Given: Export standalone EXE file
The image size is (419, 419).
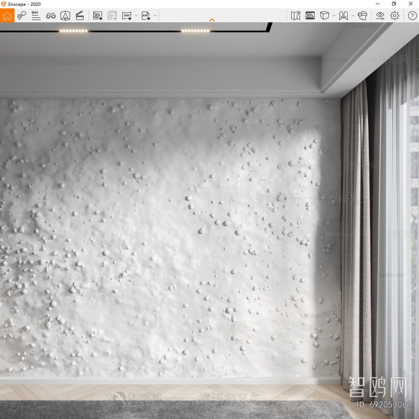Looking at the screenshot, I should pos(146,16).
